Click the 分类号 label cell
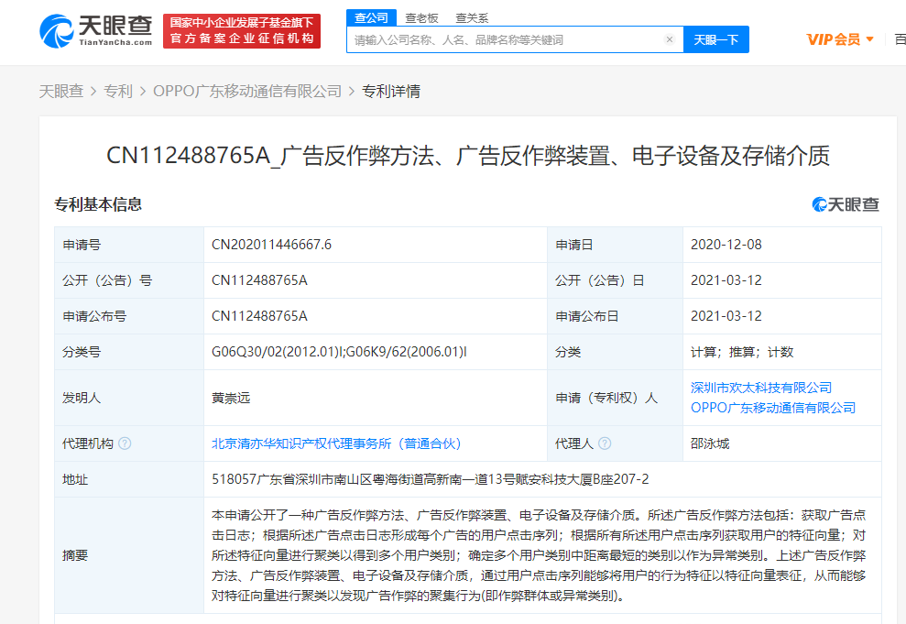Screen dimensions: 906x624 [x=129, y=352]
